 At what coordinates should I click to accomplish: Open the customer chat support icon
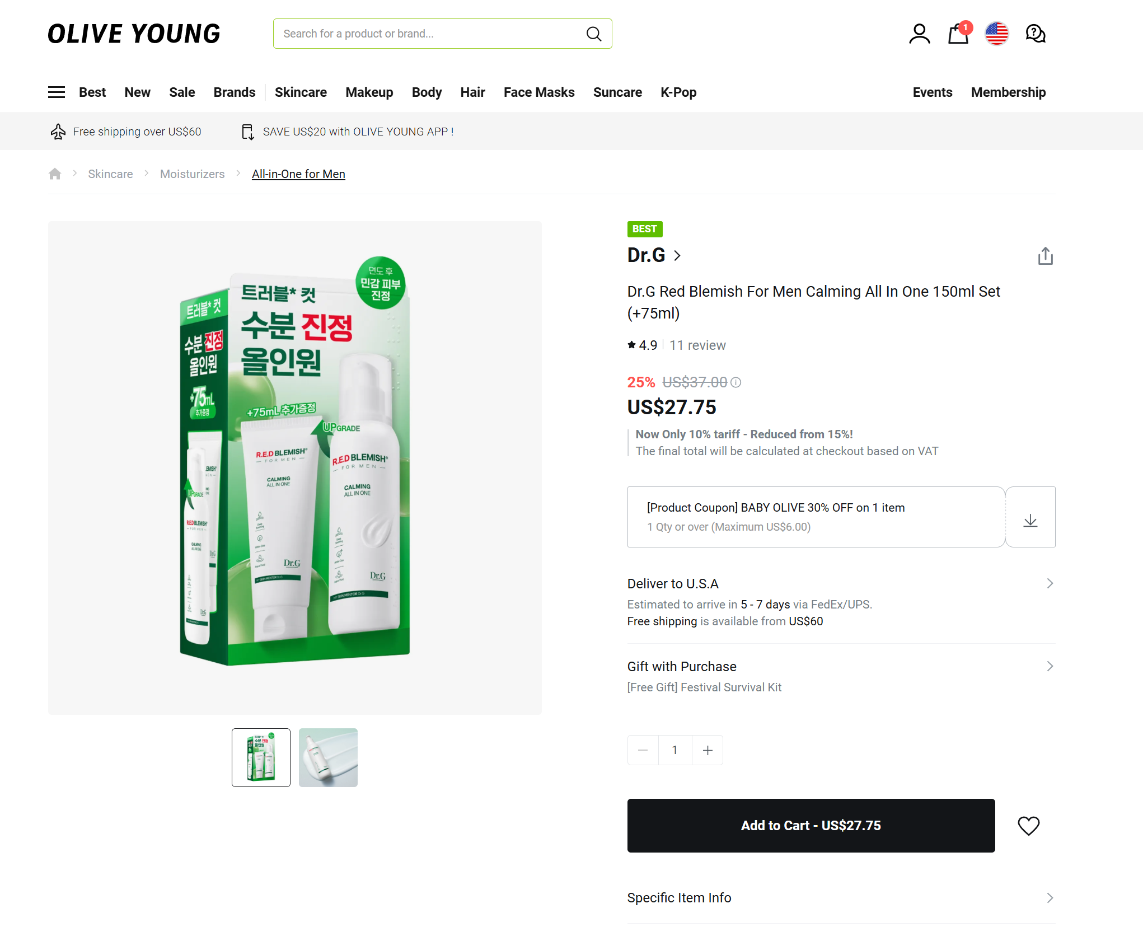click(1035, 34)
